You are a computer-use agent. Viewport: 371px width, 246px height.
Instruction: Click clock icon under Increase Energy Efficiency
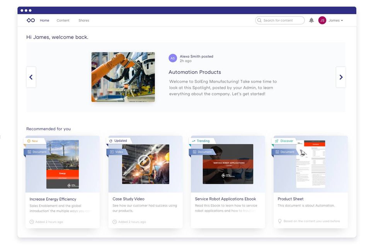(31, 222)
